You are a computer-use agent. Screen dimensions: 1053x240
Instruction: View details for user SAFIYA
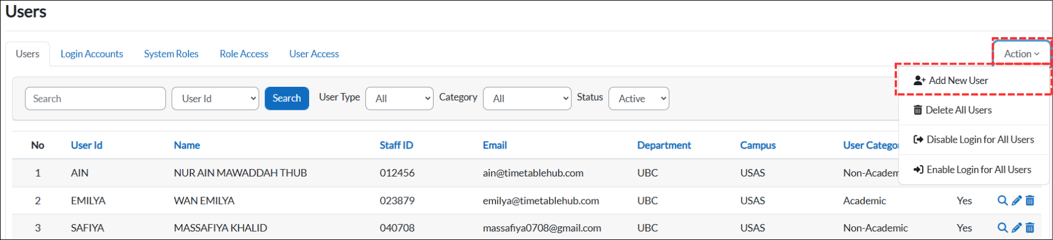click(1003, 227)
